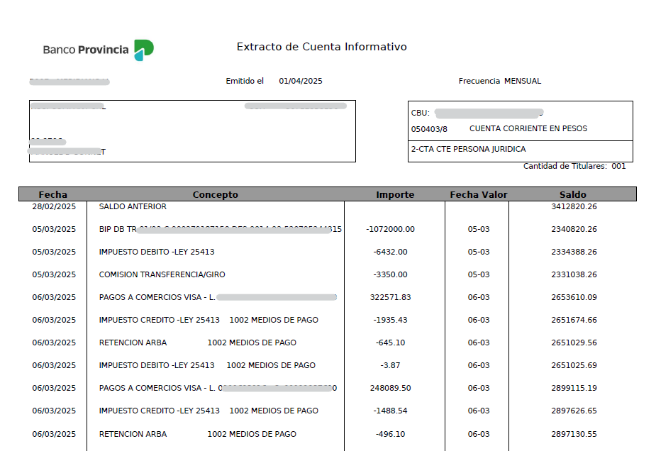Select the balance 2897626.65
The height and width of the screenshot is (451, 656).
click(574, 411)
